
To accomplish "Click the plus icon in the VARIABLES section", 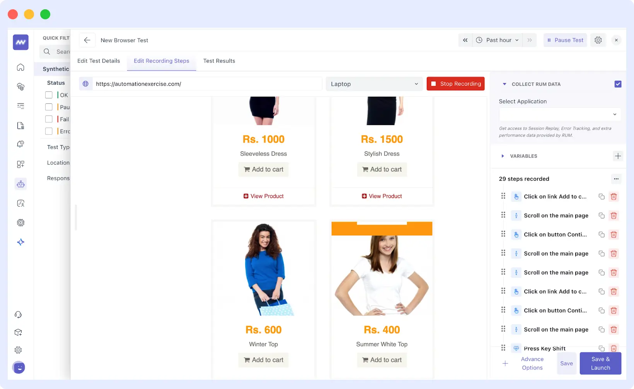I will (x=618, y=156).
